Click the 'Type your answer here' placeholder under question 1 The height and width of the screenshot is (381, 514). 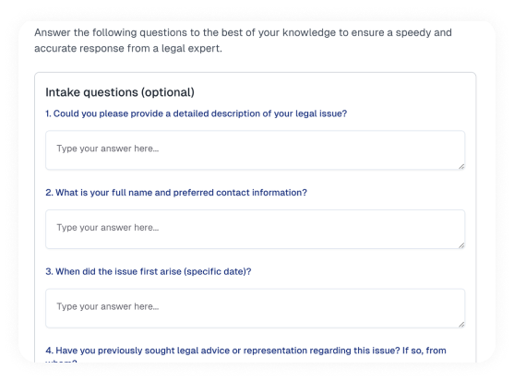108,149
